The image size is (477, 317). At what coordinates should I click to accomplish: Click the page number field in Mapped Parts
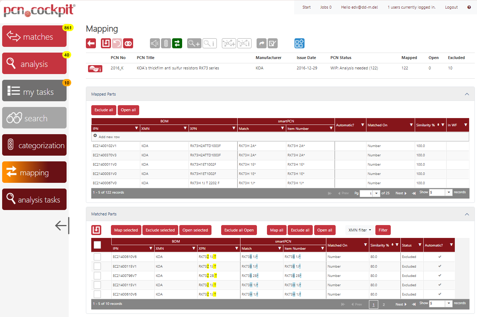(366, 193)
